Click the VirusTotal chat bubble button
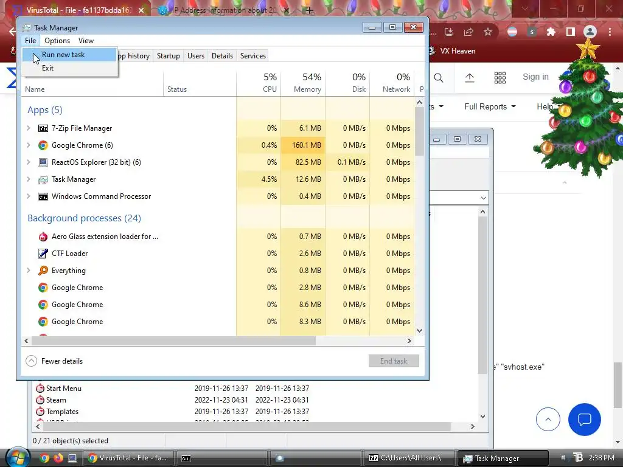This screenshot has width=623, height=467. tap(585, 420)
